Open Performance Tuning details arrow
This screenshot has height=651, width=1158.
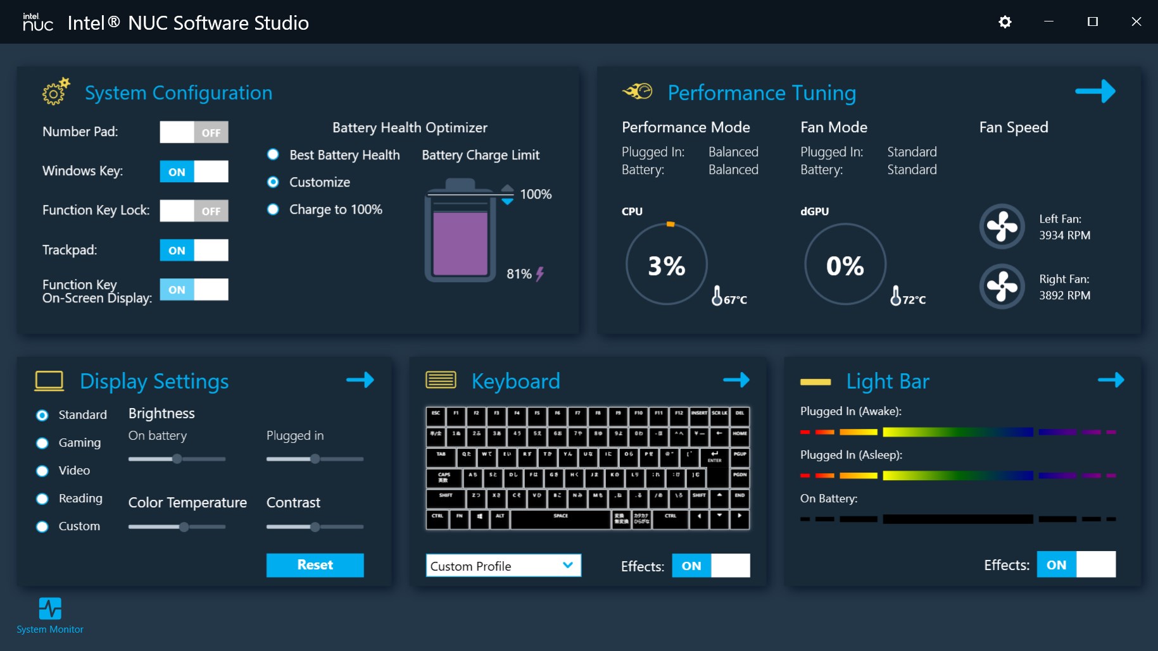1095,91
